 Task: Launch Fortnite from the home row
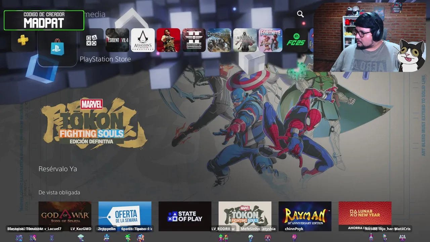tap(270, 40)
